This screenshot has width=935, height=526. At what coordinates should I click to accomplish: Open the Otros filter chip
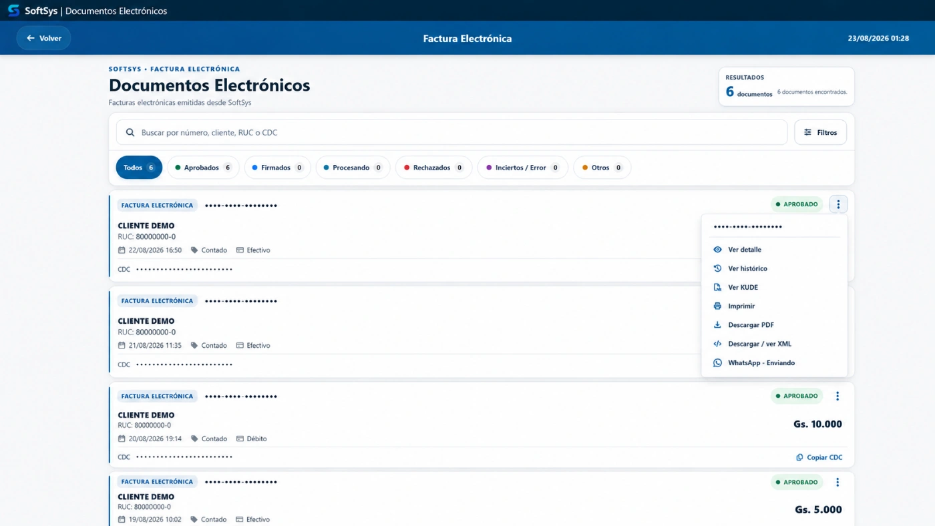602,168
